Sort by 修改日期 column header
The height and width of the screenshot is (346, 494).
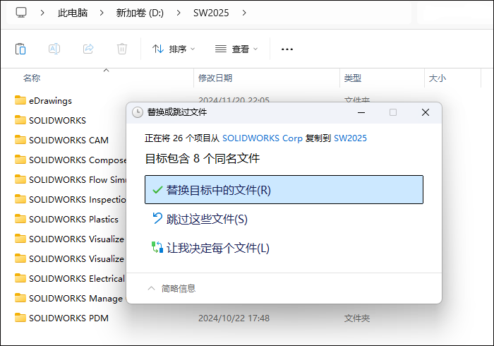[215, 78]
